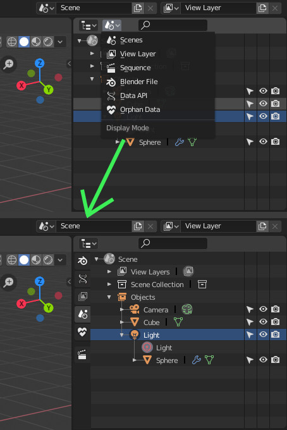Click Scene Collection box icon in lower outliner
The image size is (287, 430).
(x=122, y=285)
